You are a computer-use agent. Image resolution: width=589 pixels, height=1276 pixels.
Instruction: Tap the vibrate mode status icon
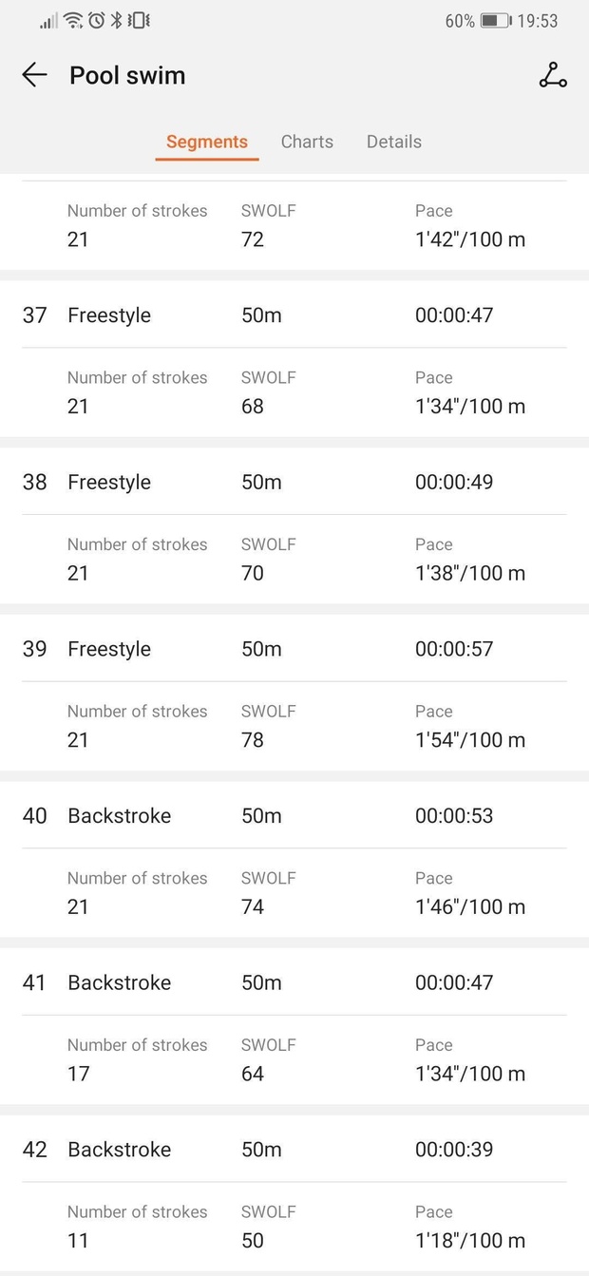click(139, 20)
